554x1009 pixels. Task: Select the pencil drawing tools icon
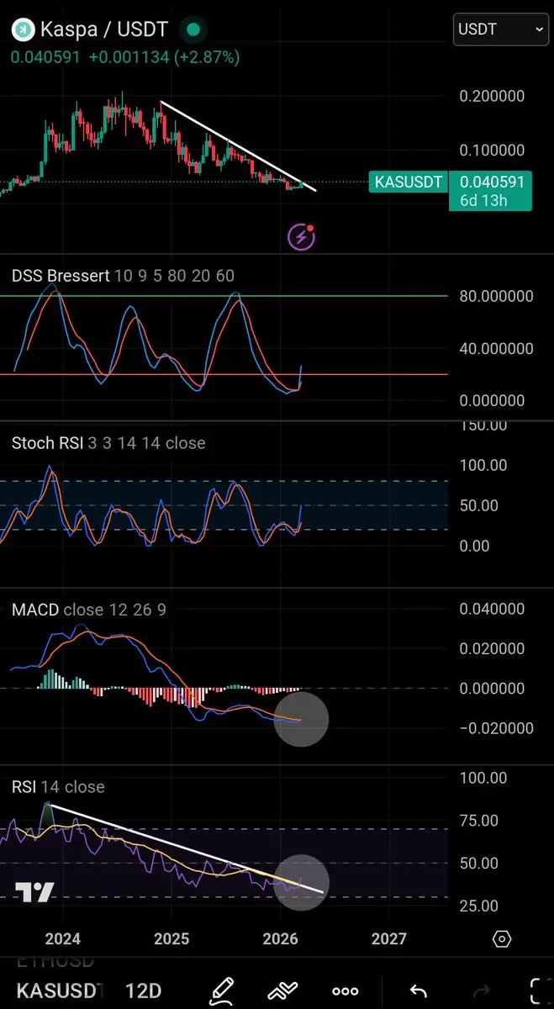click(x=221, y=991)
